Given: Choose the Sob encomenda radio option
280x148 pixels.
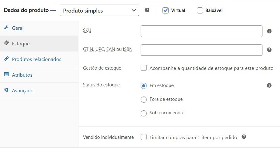Looking at the screenshot, I should point(144,113).
